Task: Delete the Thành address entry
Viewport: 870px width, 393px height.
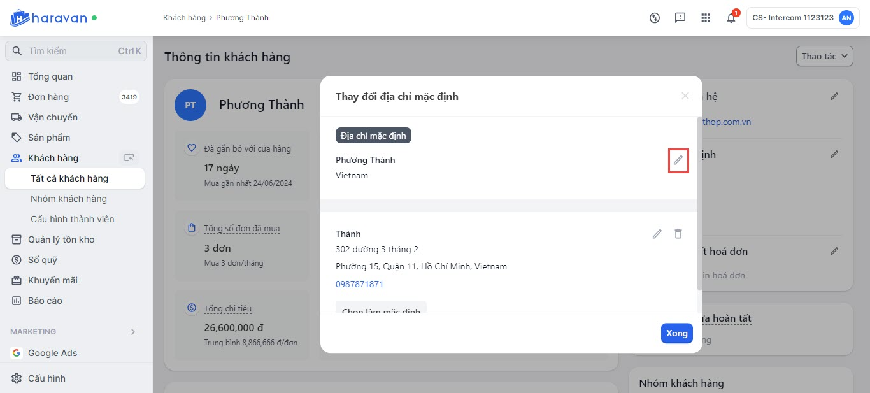Action: (678, 234)
